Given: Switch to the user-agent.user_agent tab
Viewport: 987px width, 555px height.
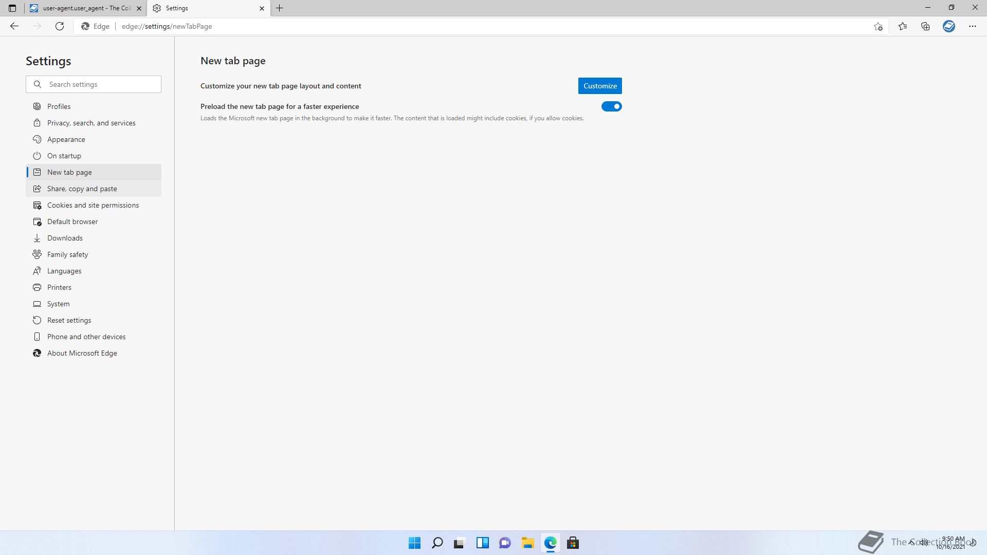Looking at the screenshot, I should tap(86, 8).
